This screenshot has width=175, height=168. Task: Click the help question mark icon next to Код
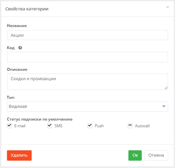pyautogui.click(x=20, y=48)
